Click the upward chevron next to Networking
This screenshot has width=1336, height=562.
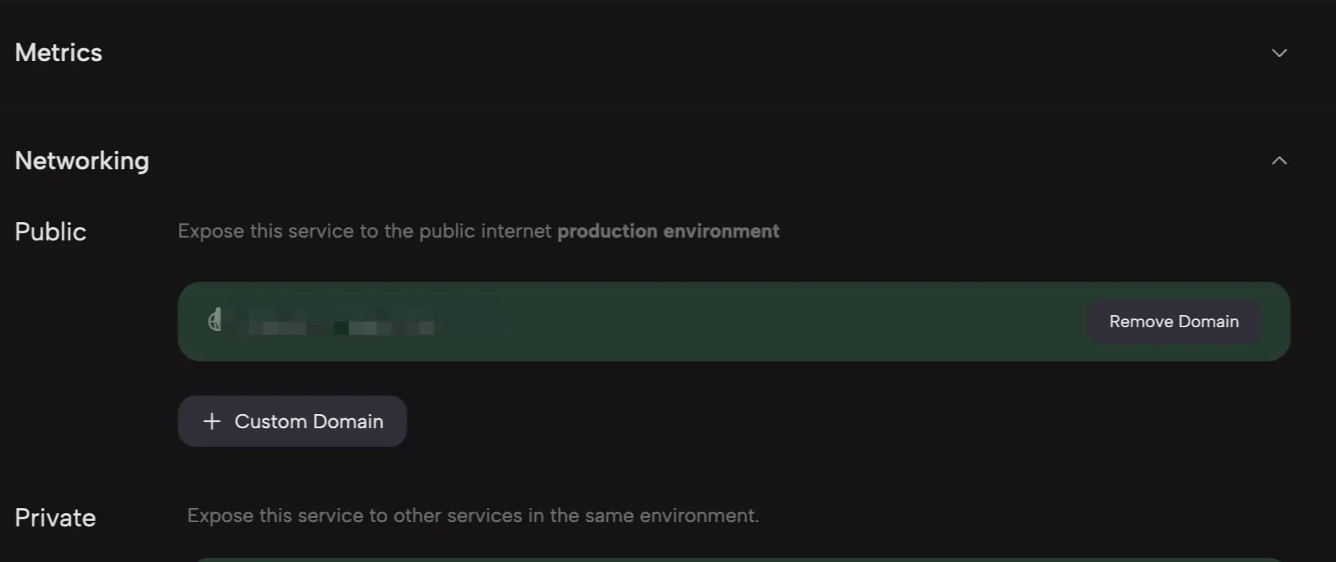pyautogui.click(x=1279, y=159)
